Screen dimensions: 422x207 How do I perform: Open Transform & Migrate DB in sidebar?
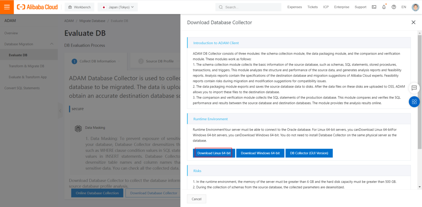click(26, 66)
